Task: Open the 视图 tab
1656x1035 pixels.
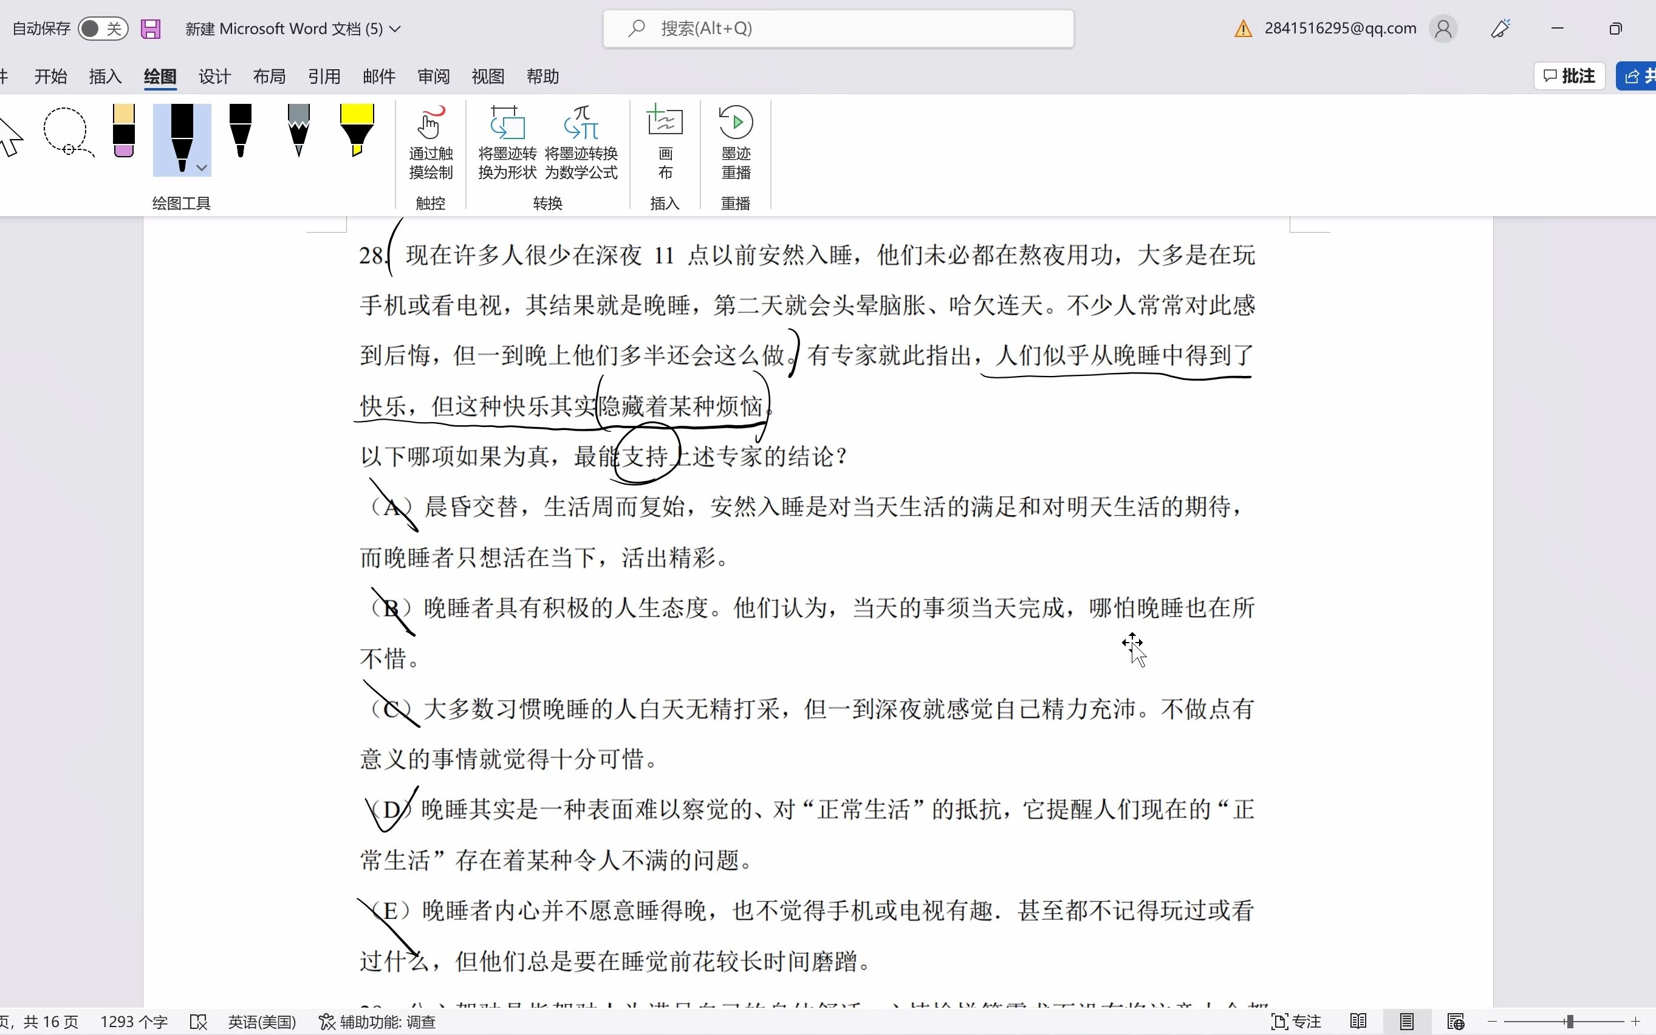Action: [488, 77]
